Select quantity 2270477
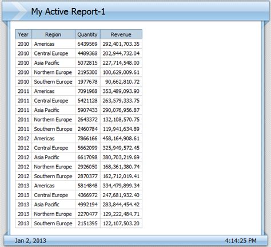This screenshot has width=271, height=247. coord(87,214)
